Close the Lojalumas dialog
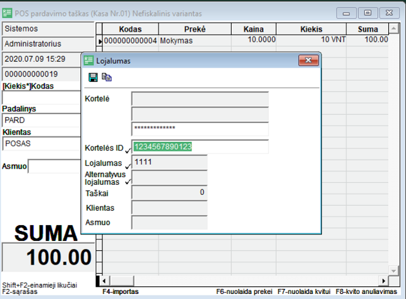 pyautogui.click(x=308, y=61)
